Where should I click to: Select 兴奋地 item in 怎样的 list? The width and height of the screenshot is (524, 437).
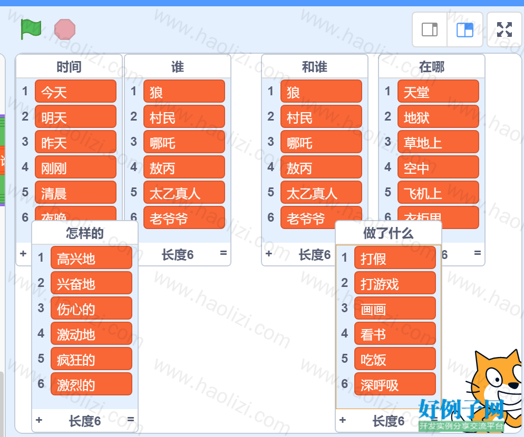[91, 283]
